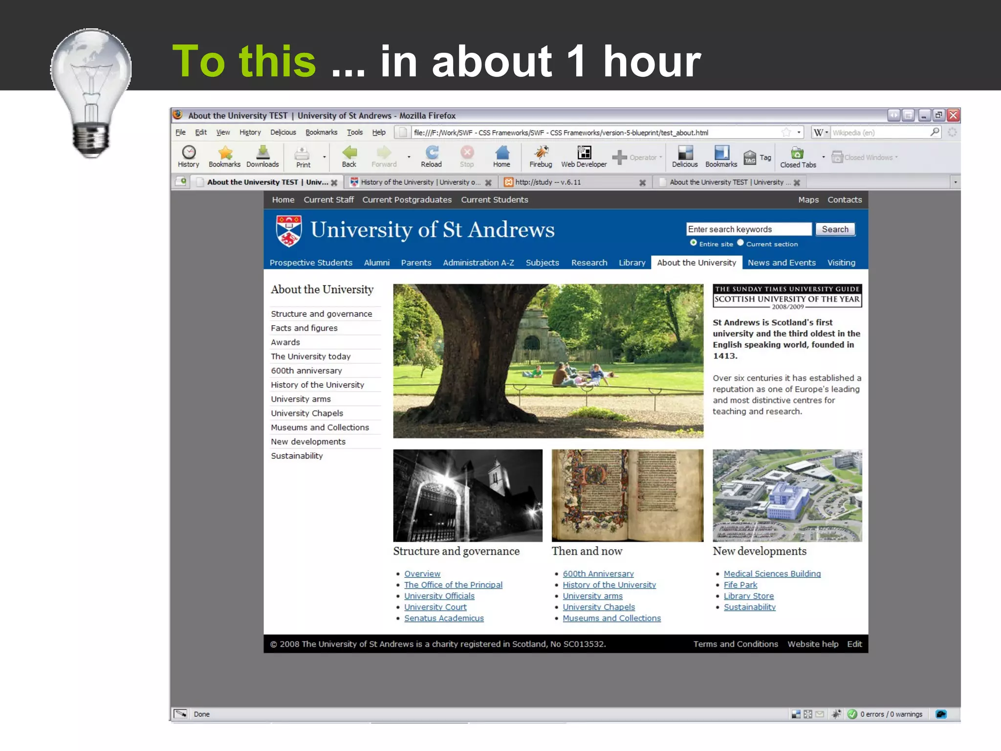
Task: Switch to History of the University tab
Action: [x=420, y=182]
